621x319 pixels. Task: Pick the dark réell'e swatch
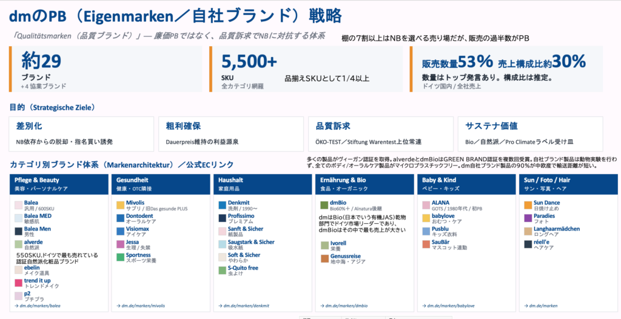pyautogui.click(x=528, y=244)
